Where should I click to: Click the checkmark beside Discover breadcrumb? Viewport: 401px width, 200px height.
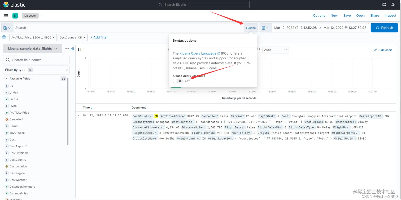click(42, 16)
